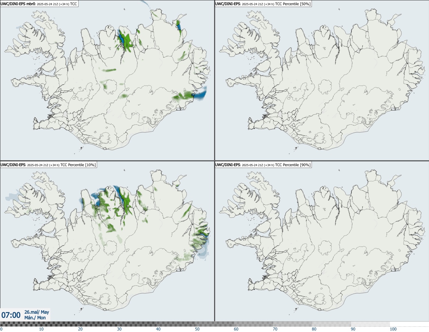Click the 'Mán./ Mon' weekday text

tap(35, 318)
